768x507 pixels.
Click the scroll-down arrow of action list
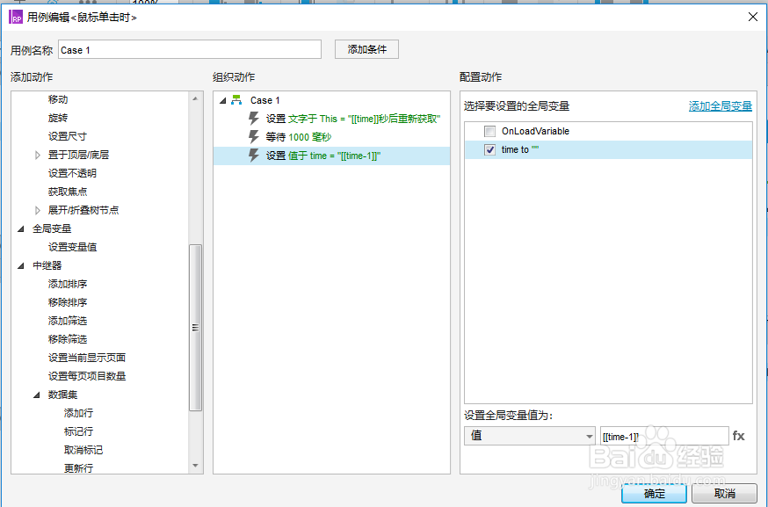click(x=195, y=466)
